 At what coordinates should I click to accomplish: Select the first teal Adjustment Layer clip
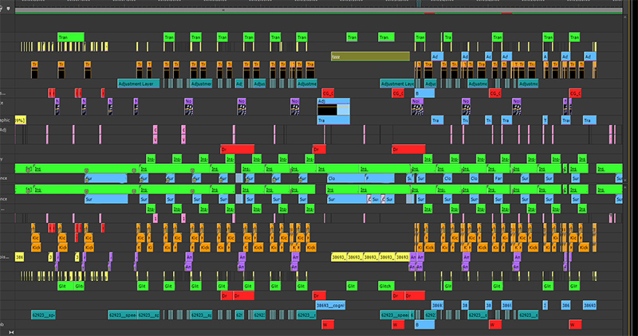coord(138,84)
